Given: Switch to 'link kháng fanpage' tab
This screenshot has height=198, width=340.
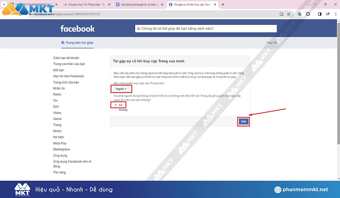Looking at the screenshot, I should tap(139, 4).
